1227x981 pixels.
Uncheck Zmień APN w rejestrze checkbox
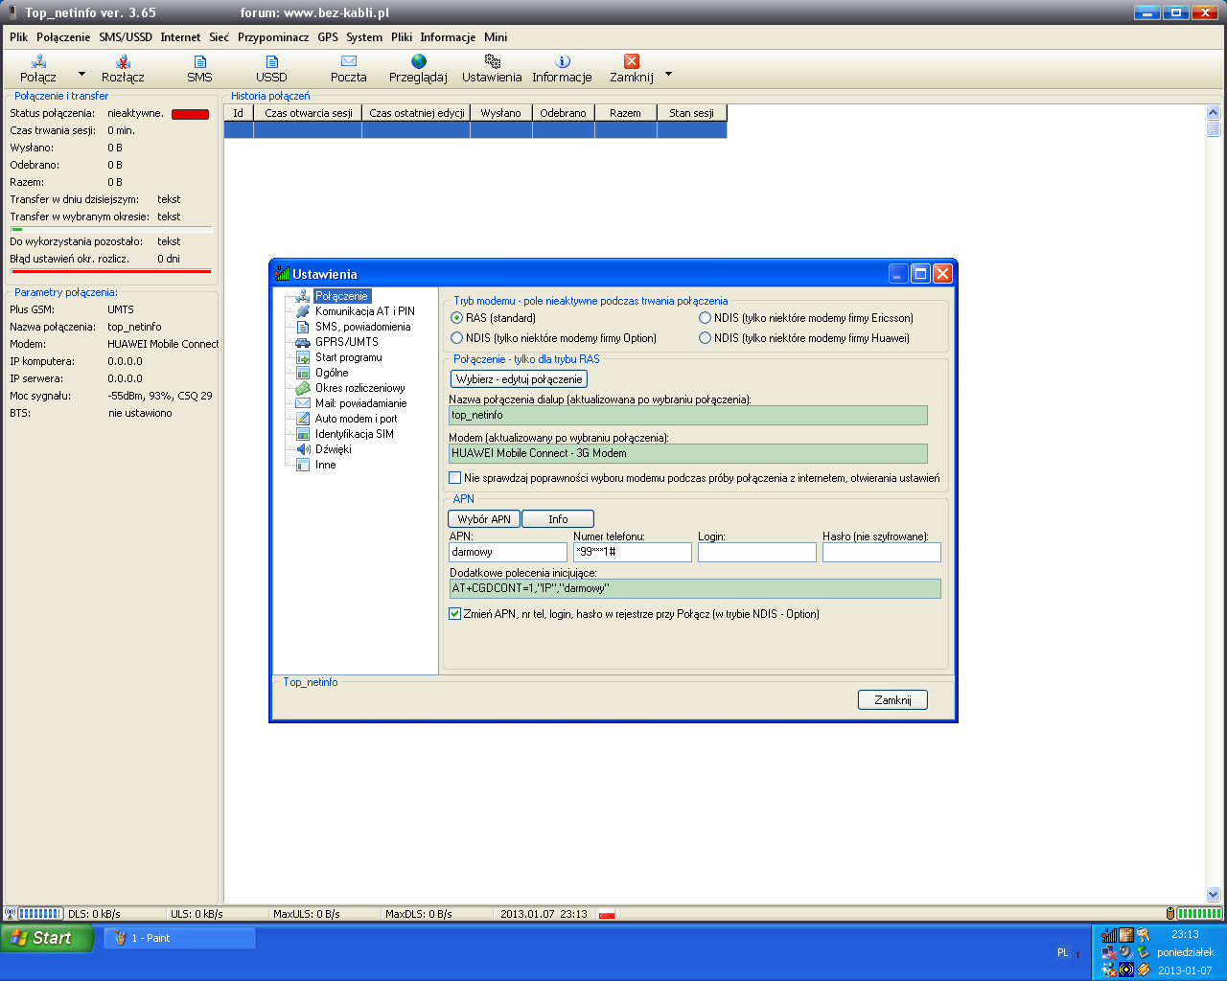(455, 614)
